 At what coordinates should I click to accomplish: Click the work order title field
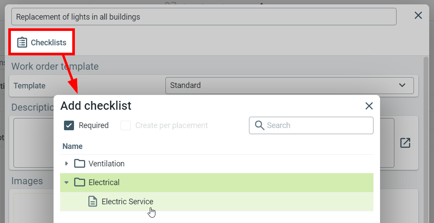204,17
